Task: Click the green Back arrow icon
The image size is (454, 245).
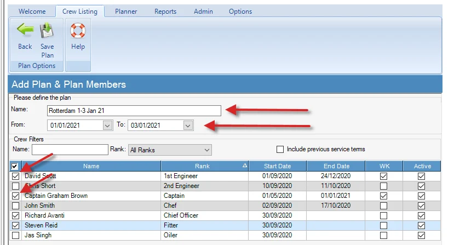Action: point(25,31)
